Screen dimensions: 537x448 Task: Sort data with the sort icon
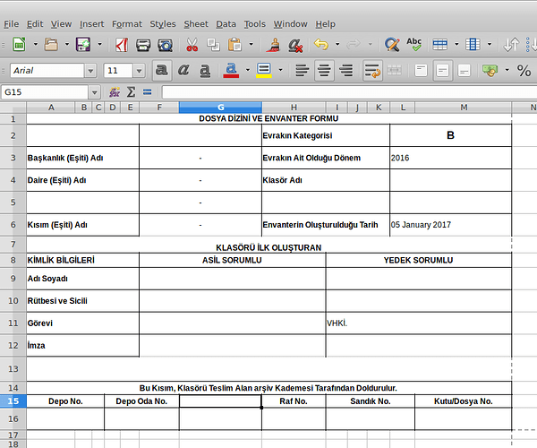[x=511, y=45]
